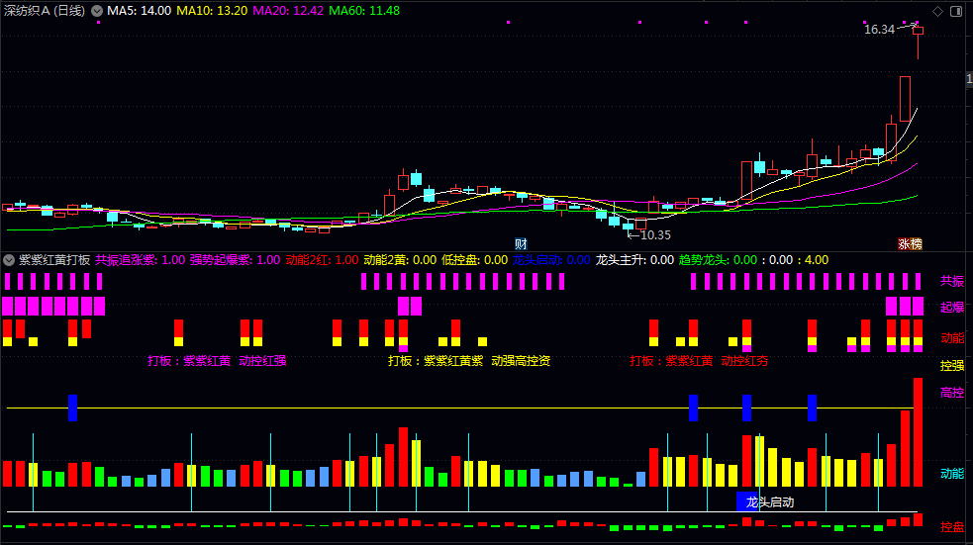This screenshot has width=973, height=545.
Task: Click the cyan 动能 label on right
Action: click(x=952, y=473)
